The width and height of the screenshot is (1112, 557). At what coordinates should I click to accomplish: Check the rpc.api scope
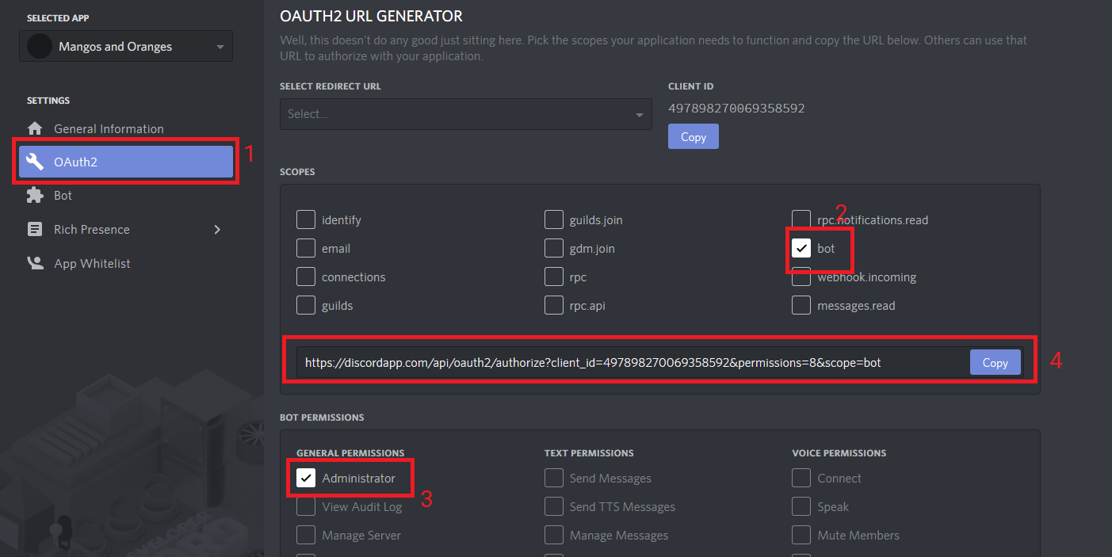pyautogui.click(x=554, y=305)
